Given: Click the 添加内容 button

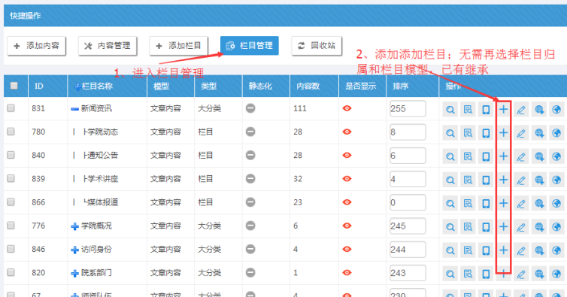Looking at the screenshot, I should tap(37, 46).
